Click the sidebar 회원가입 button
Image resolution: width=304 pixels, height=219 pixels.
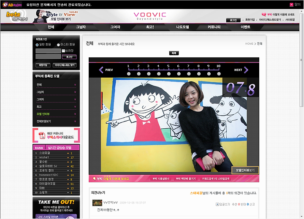point(43,65)
